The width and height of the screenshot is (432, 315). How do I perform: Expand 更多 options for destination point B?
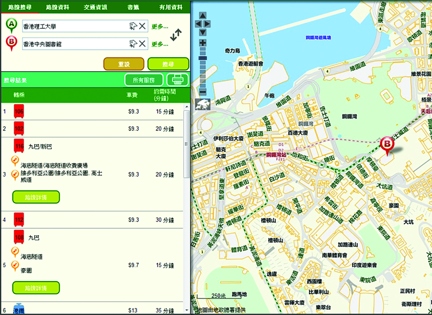click(x=160, y=44)
